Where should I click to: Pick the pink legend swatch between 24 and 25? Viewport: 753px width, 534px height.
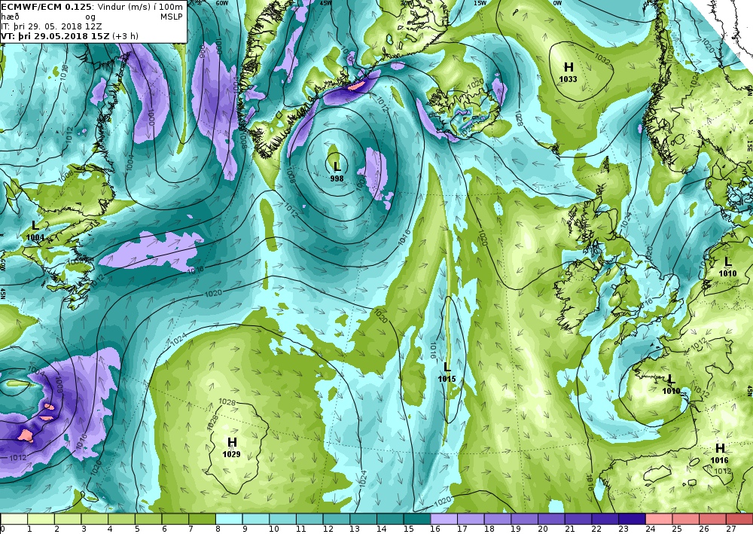click(x=660, y=519)
